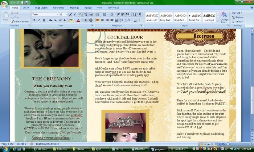The width and height of the screenshot is (254, 152).
Task: Click the Show/Hide paragraph marks icon
Action: click(x=140, y=14)
